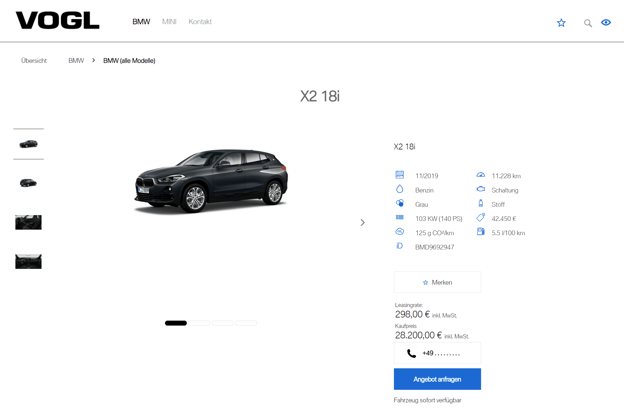This screenshot has width=624, height=409.
Task: Click the power icon beside 103 KW
Action: (400, 217)
